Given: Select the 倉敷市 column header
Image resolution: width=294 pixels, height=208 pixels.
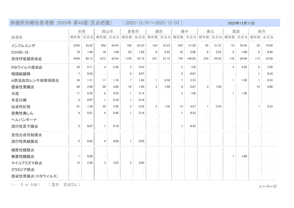Looking at the screenshot, I should coord(133,31).
